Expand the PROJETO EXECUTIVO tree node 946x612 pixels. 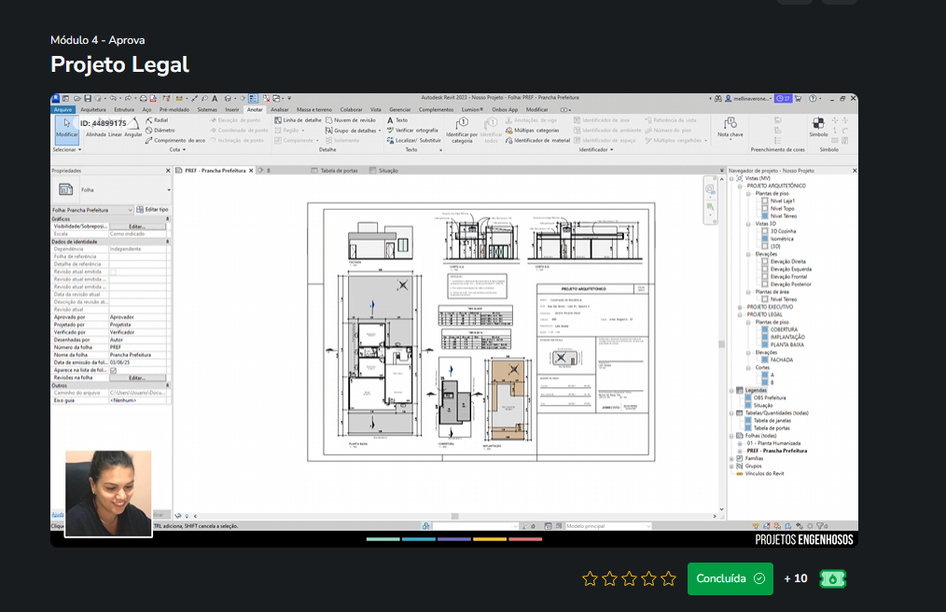point(742,307)
